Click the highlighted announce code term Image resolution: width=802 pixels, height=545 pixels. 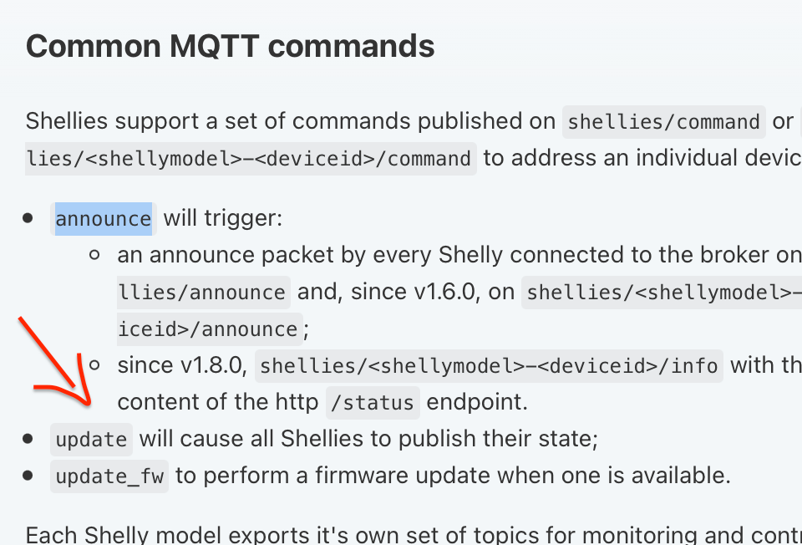point(104,219)
